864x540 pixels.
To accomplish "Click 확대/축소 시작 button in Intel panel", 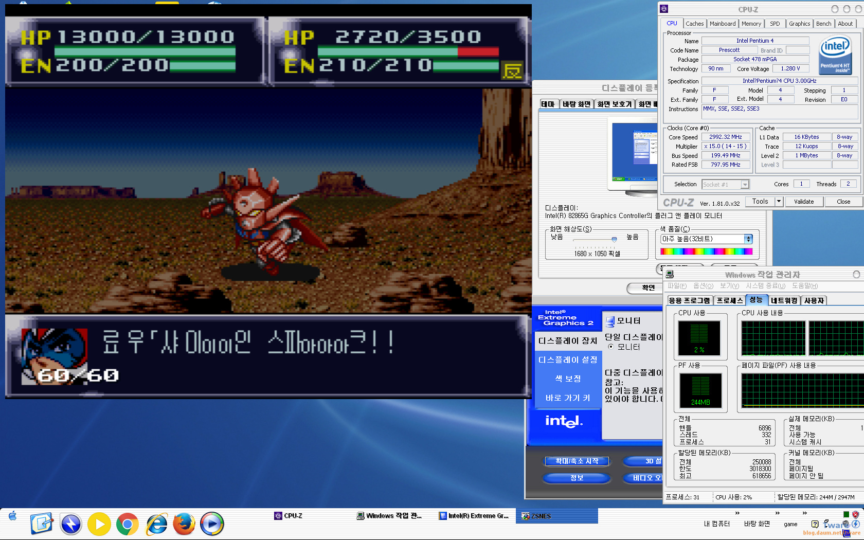I will coord(577,461).
